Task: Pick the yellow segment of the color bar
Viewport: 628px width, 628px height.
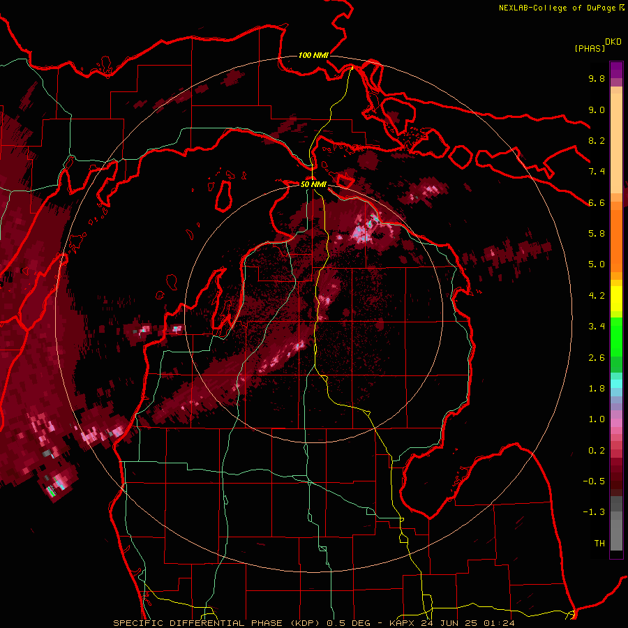Action: (x=616, y=299)
